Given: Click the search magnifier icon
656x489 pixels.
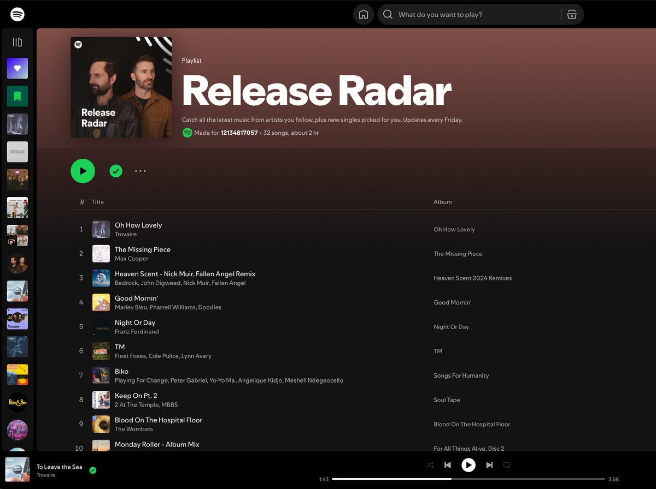Looking at the screenshot, I should pyautogui.click(x=388, y=15).
